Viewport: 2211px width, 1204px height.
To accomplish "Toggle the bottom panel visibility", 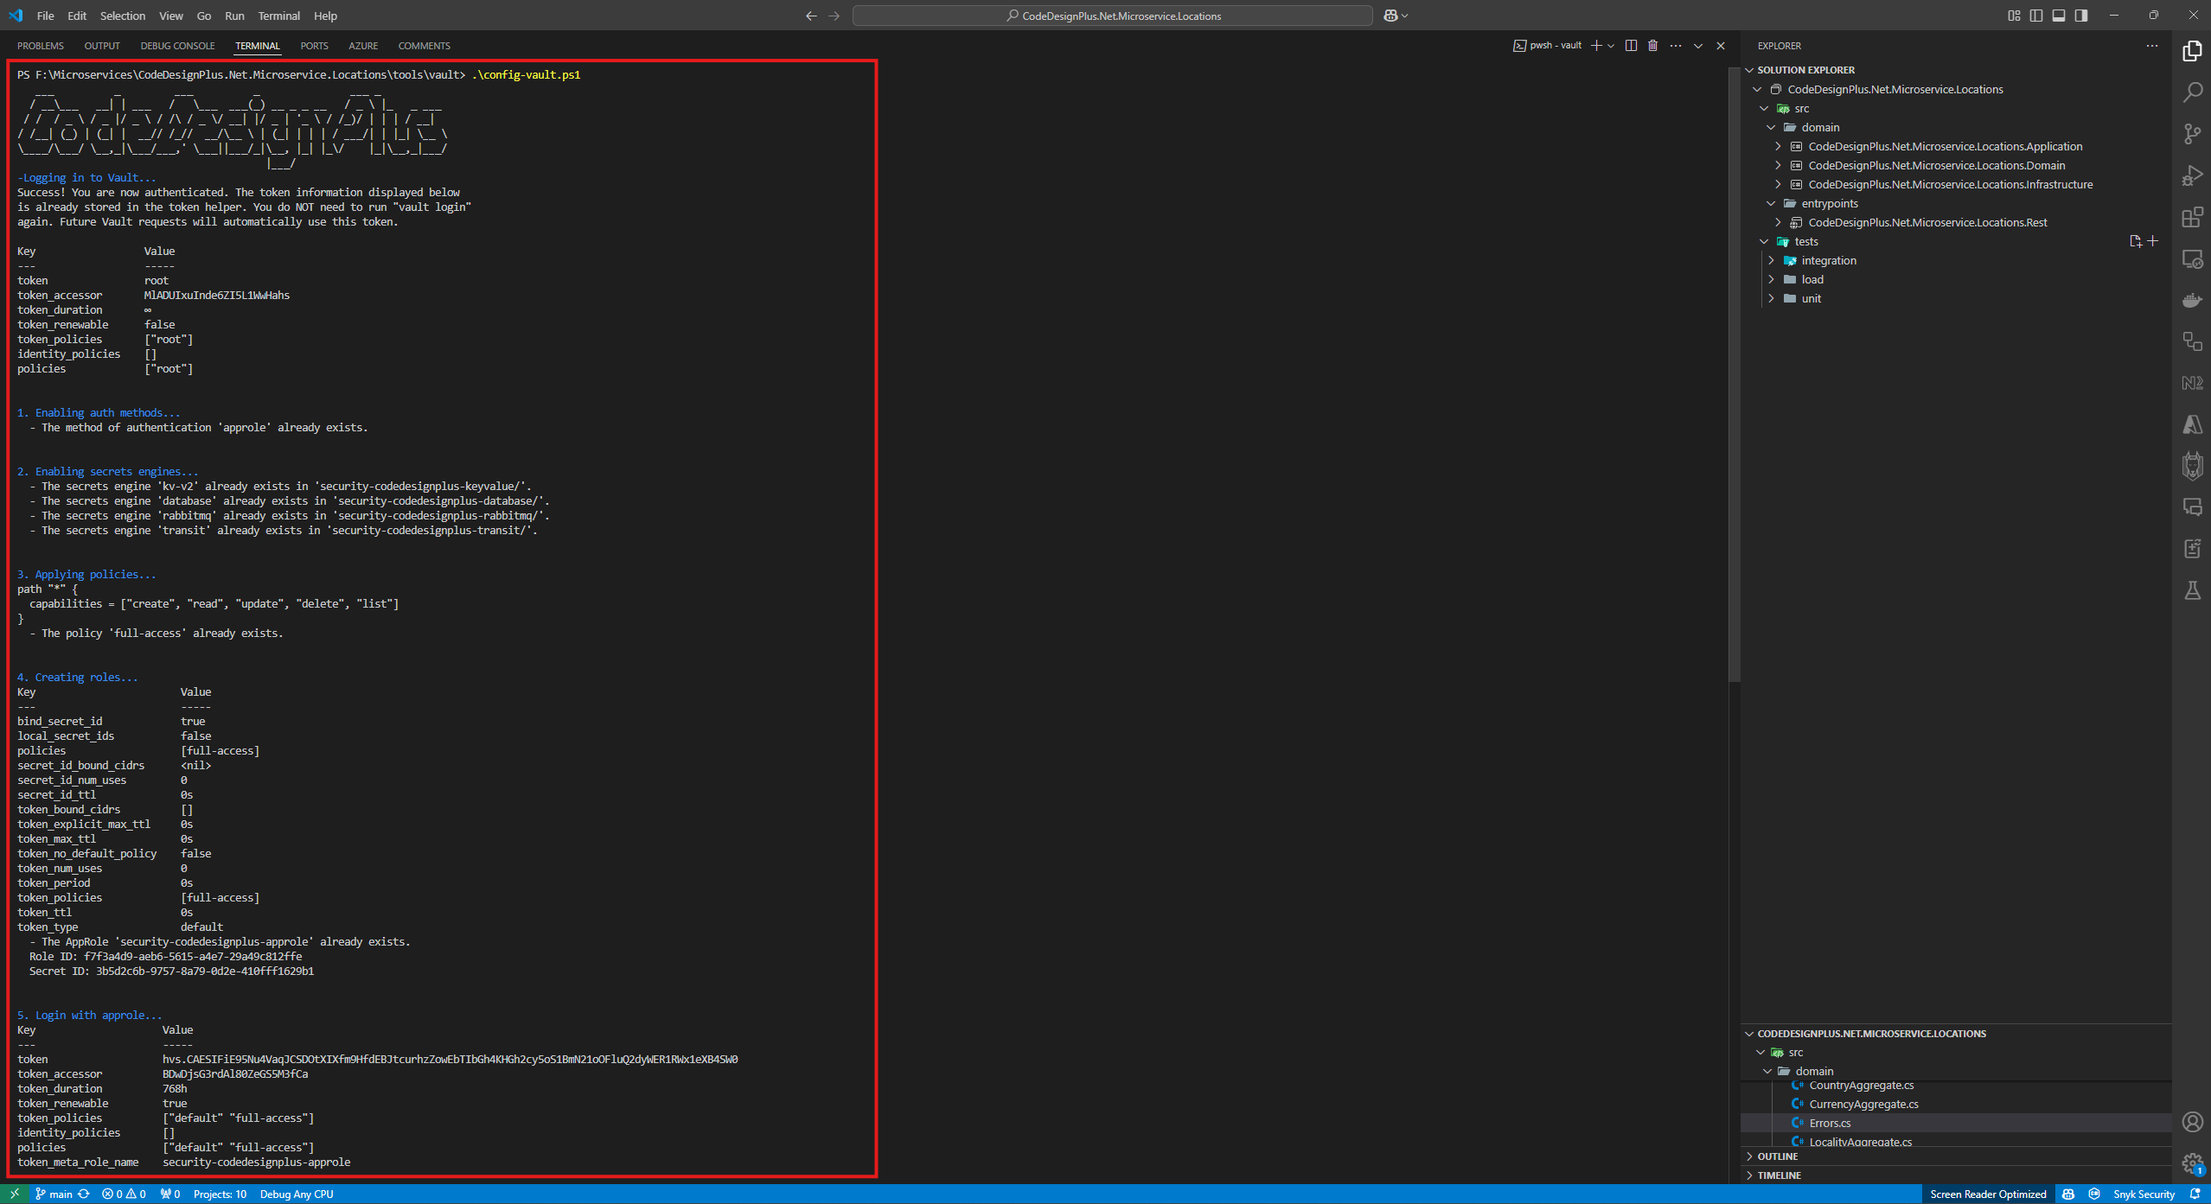I will coord(2059,16).
